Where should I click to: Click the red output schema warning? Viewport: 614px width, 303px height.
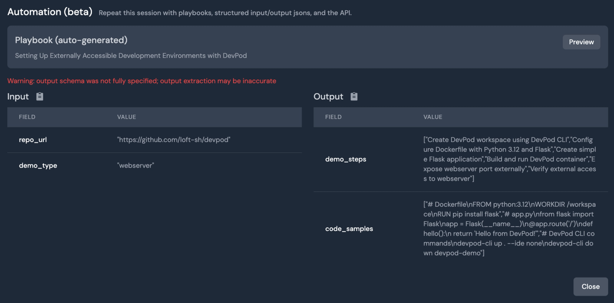142,81
